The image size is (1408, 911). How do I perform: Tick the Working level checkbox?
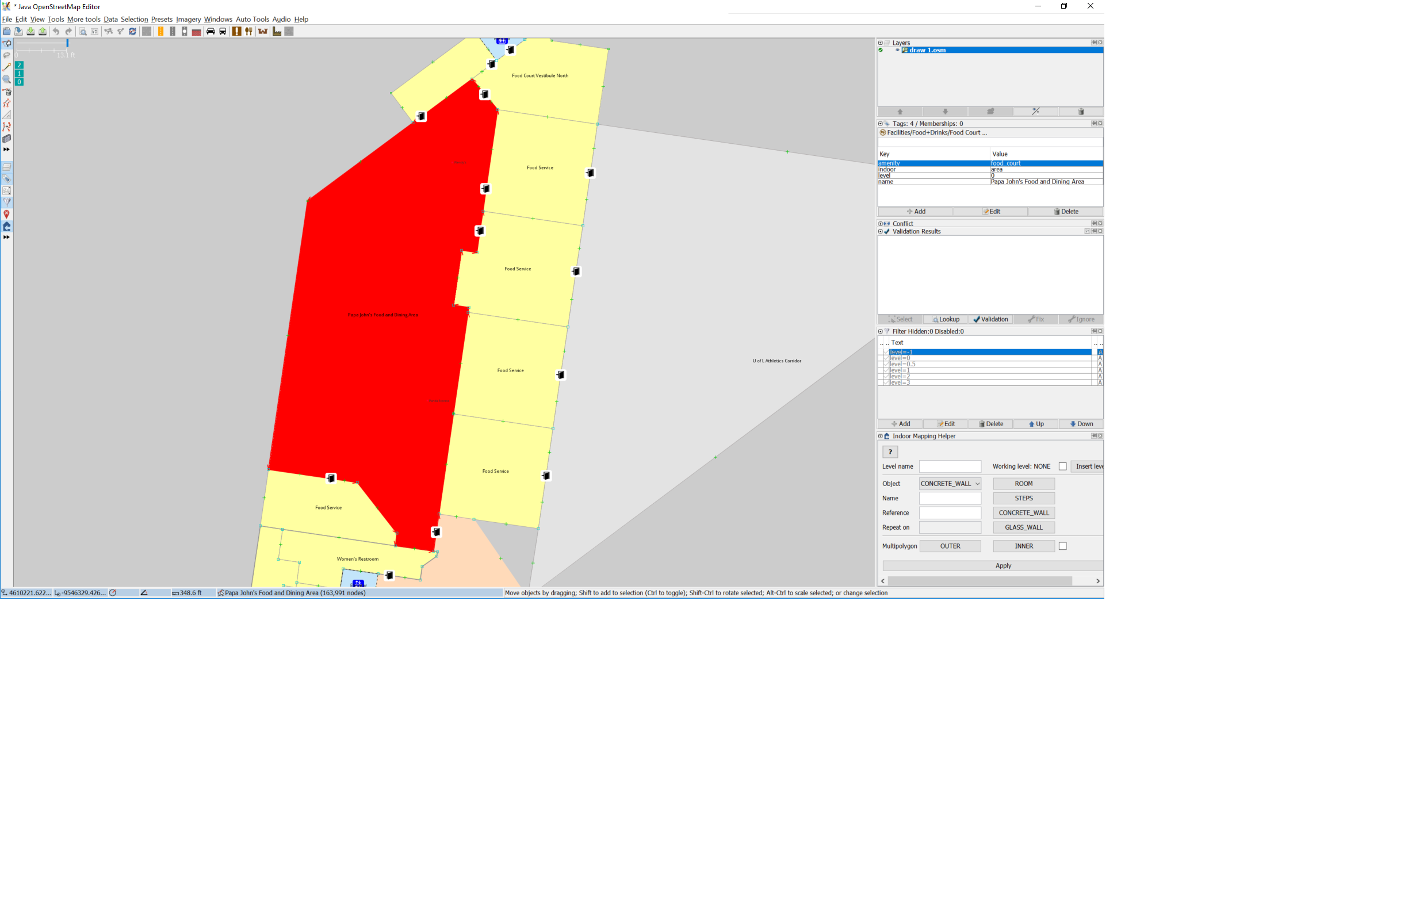click(x=1062, y=467)
